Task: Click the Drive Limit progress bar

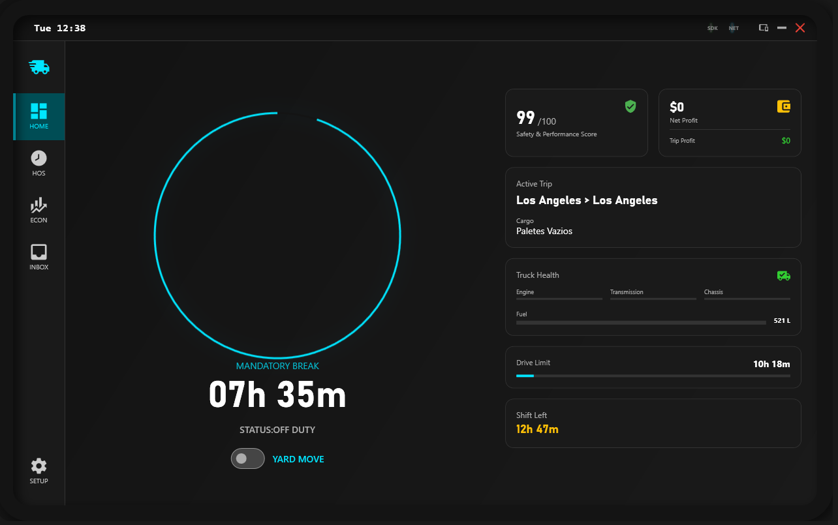Action: (x=653, y=376)
